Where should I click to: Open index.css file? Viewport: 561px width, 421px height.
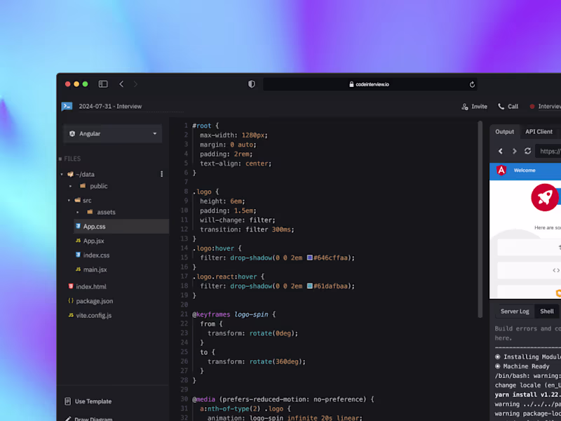click(96, 255)
